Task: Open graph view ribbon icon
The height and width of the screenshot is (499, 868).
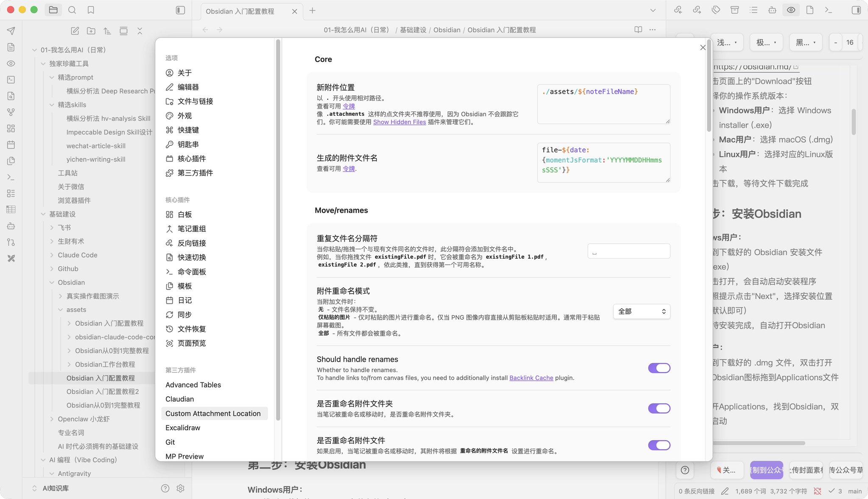Action: (x=11, y=112)
